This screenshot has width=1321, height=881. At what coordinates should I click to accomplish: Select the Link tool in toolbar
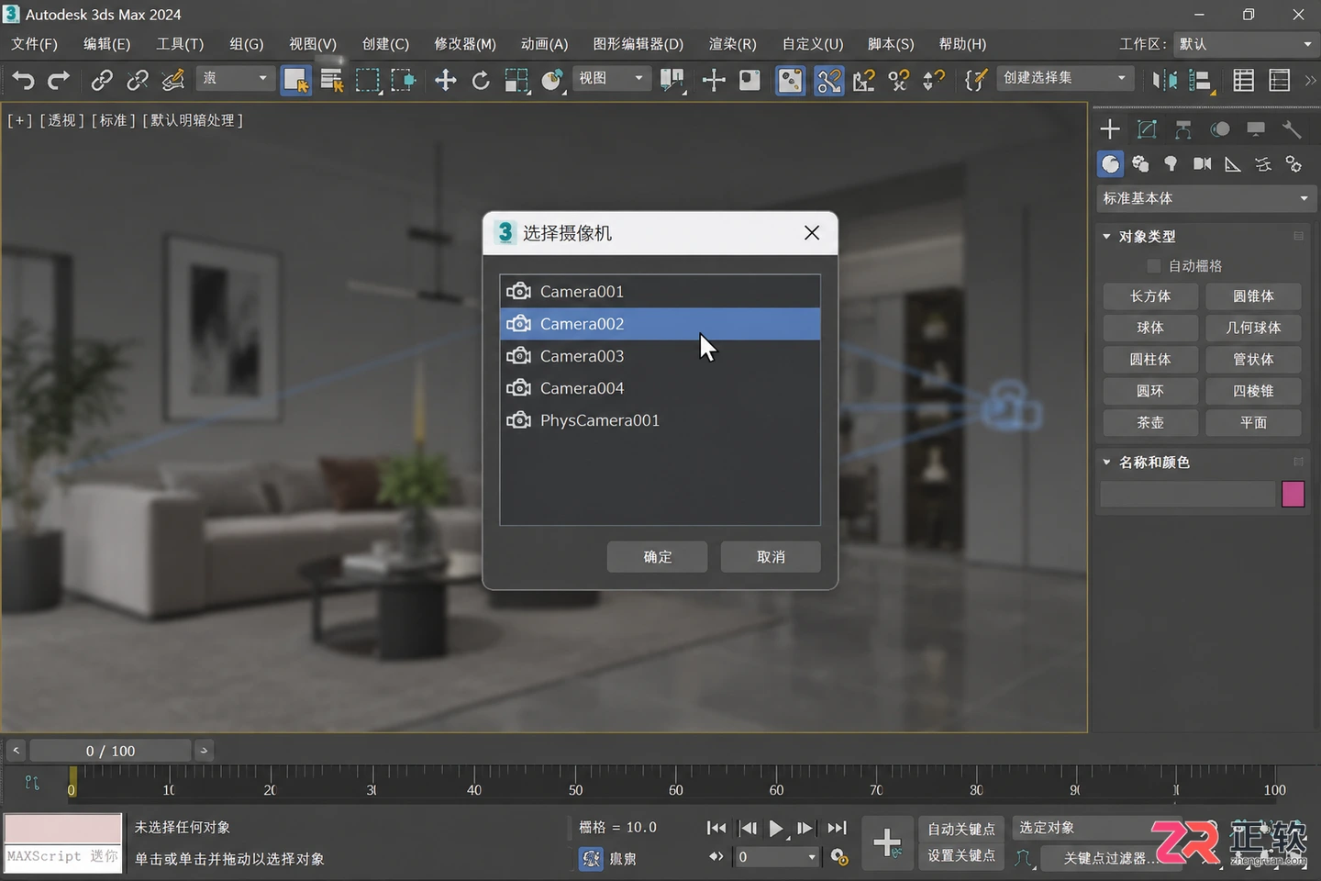click(x=102, y=81)
